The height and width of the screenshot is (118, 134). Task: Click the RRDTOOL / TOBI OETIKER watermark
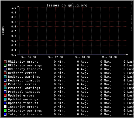131,16
